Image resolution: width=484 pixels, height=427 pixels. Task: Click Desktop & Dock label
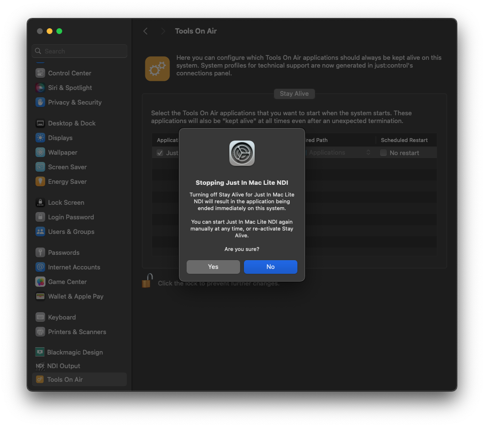[72, 123]
